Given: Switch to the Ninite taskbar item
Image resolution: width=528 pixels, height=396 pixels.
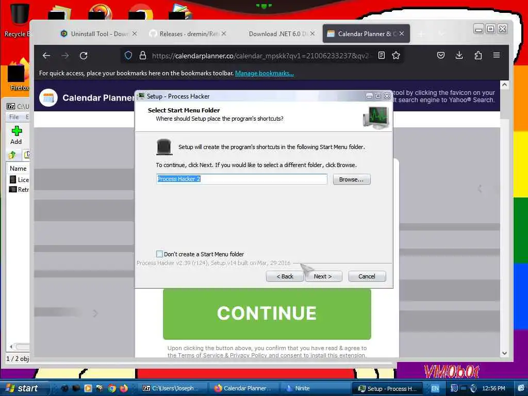Looking at the screenshot, I should coord(315,388).
